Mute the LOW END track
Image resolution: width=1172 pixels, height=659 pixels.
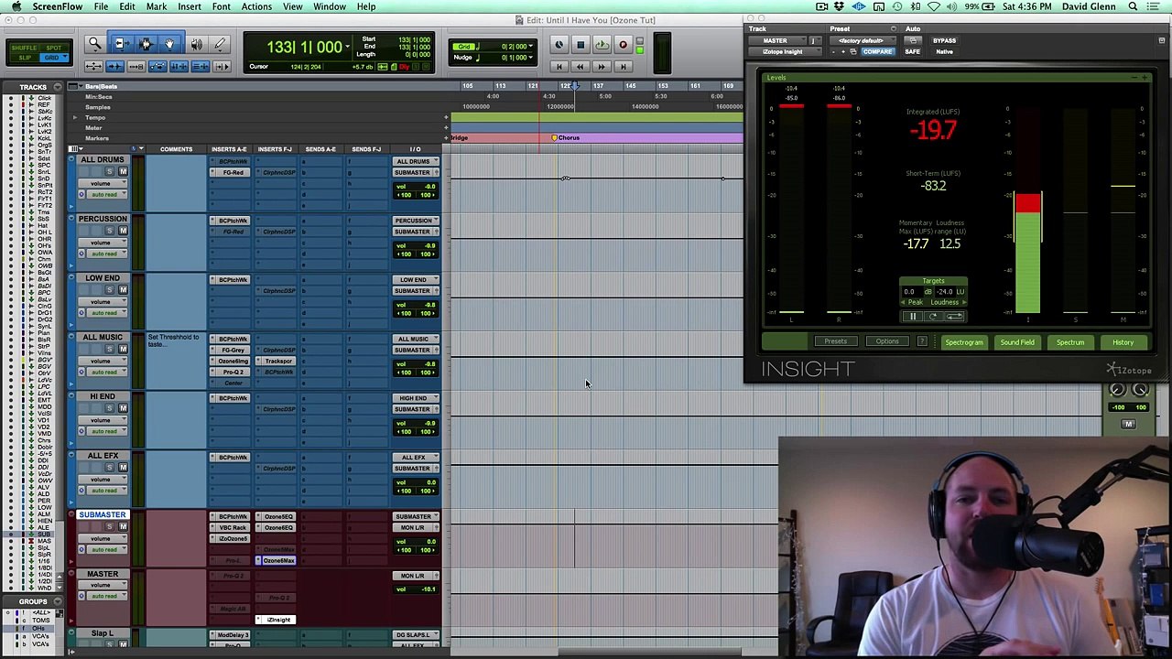(x=123, y=290)
